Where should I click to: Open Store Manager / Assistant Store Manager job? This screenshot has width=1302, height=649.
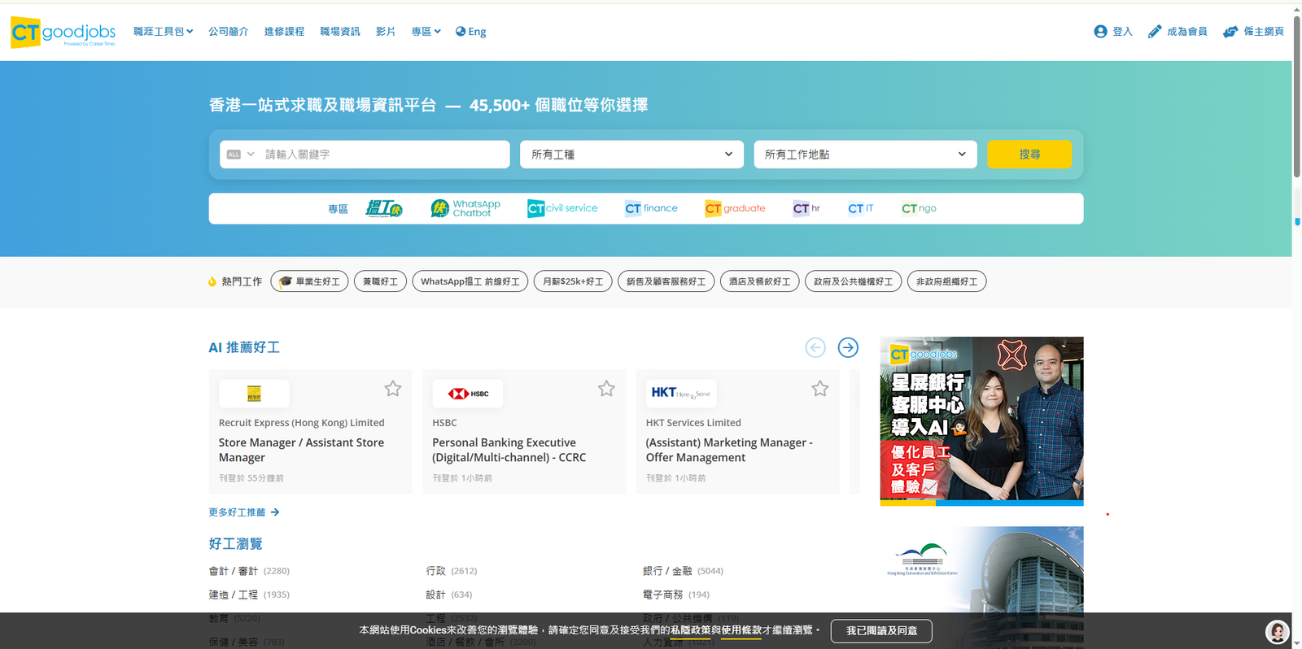tap(301, 450)
